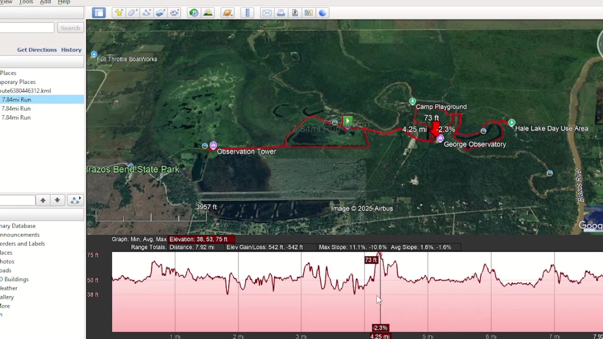Image resolution: width=603 pixels, height=339 pixels.
Task: Click blue marker left of Observation Tower
Action: click(205, 146)
